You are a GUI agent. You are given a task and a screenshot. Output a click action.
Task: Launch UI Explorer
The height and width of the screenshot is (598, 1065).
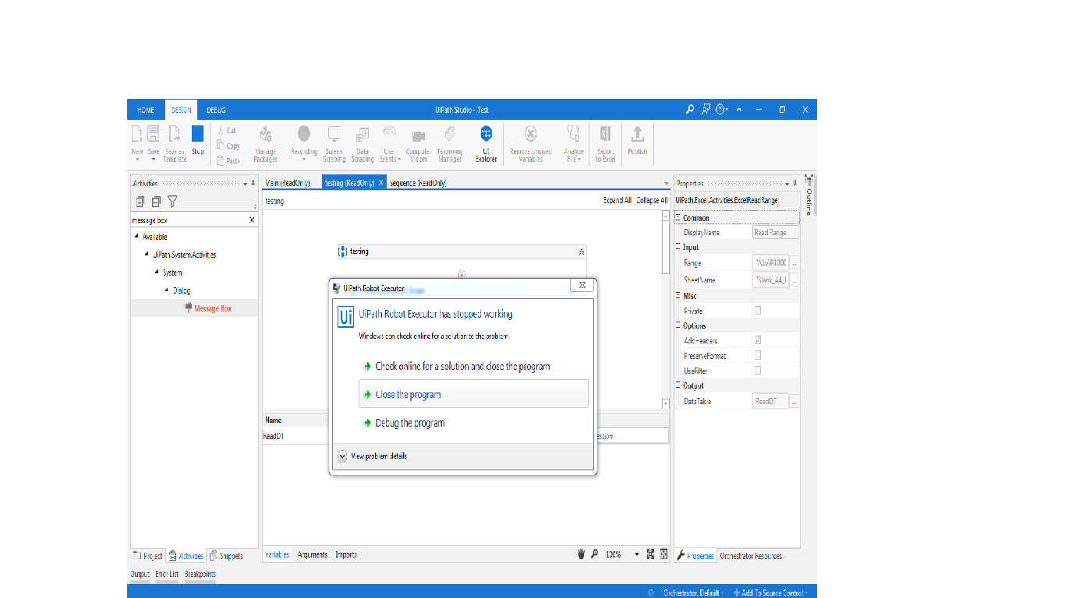pos(486,143)
